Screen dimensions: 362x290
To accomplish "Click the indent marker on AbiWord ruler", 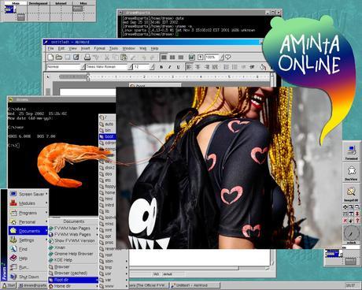I will [88, 76].
